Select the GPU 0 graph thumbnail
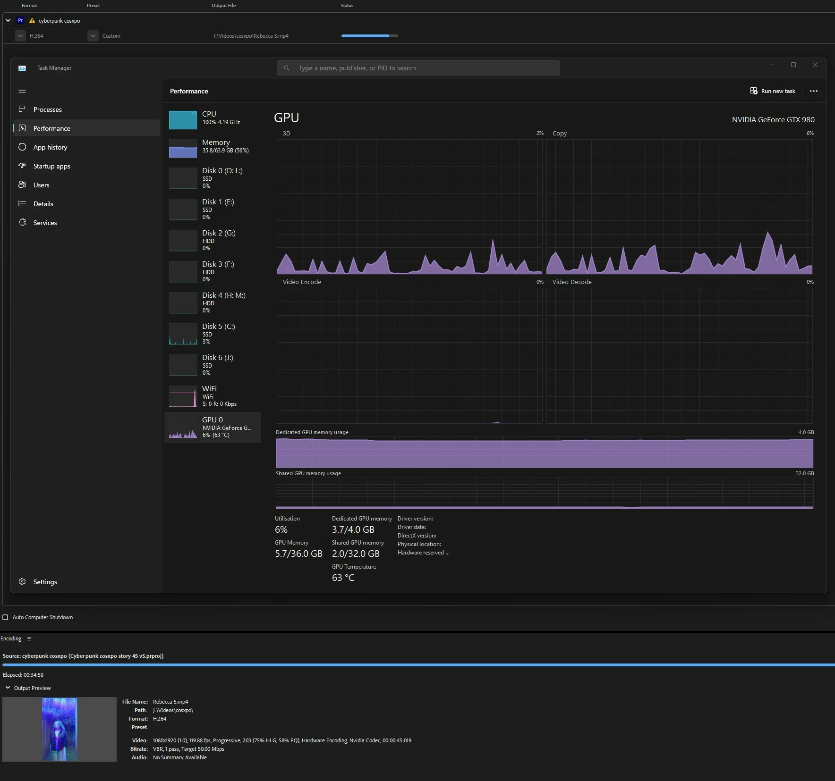 coord(183,428)
